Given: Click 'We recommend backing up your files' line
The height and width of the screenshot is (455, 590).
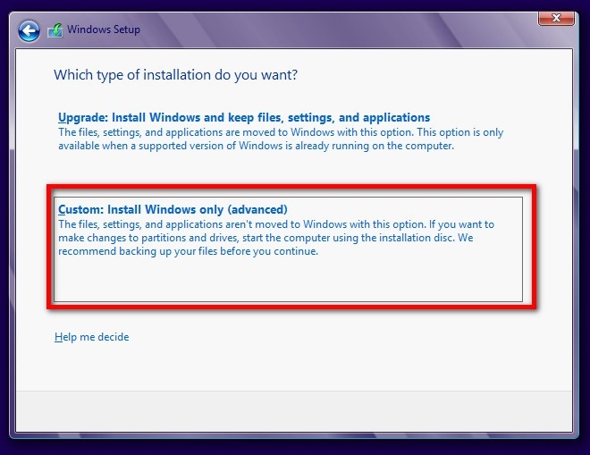Looking at the screenshot, I should click(188, 251).
